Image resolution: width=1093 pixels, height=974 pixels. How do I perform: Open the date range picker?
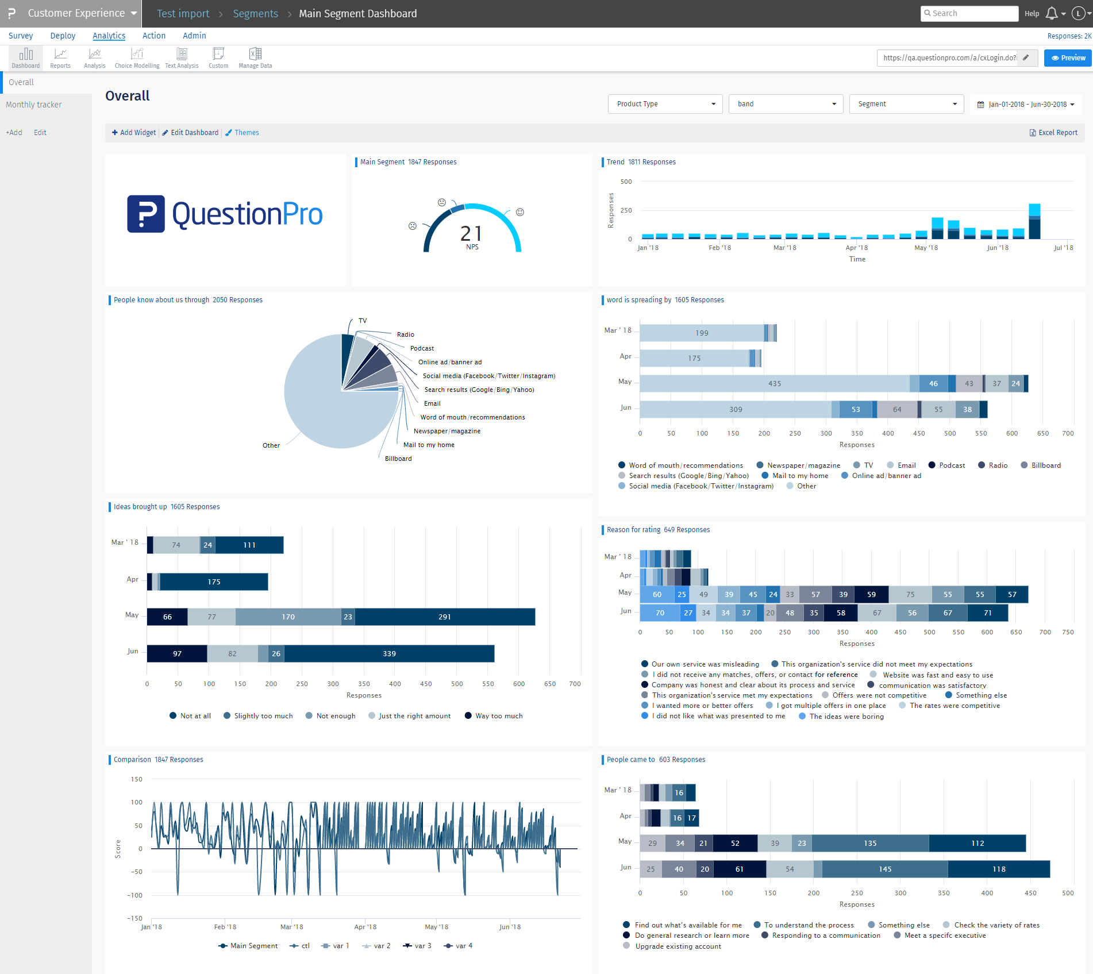[1026, 105]
